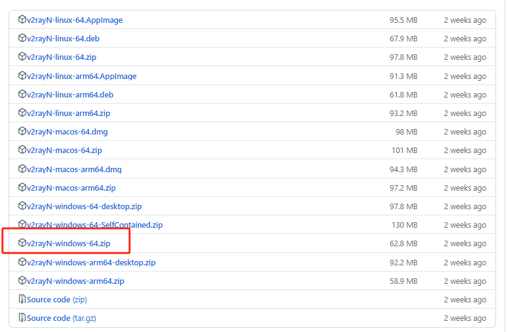Click the 92.2 MB size value
The height and width of the screenshot is (332, 509).
(403, 262)
